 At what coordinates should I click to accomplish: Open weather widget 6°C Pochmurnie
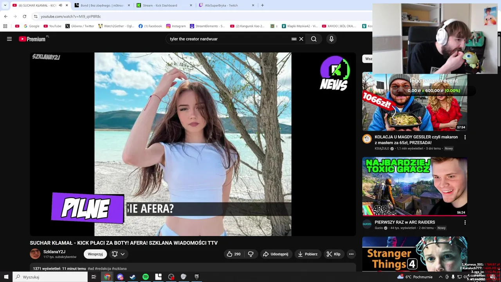[x=414, y=277]
